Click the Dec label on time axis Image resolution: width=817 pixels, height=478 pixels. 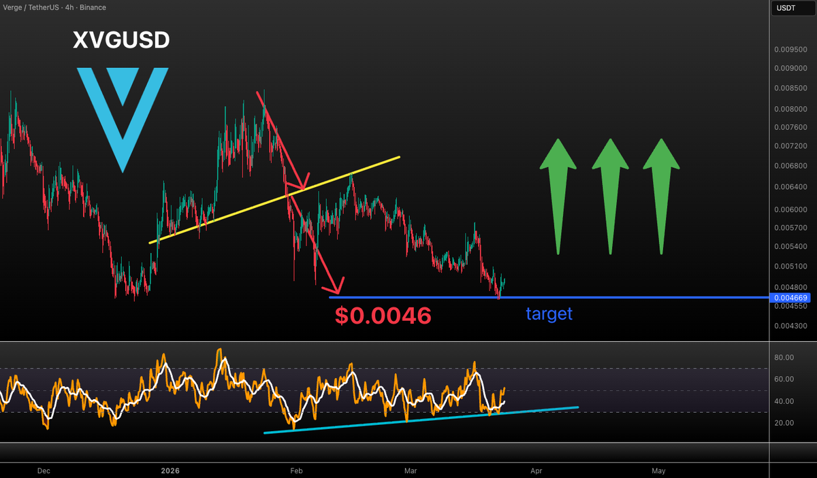(x=44, y=471)
